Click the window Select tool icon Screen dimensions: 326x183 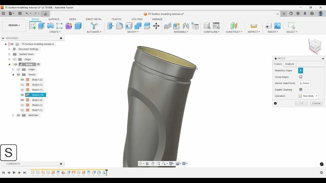[x=291, y=26]
